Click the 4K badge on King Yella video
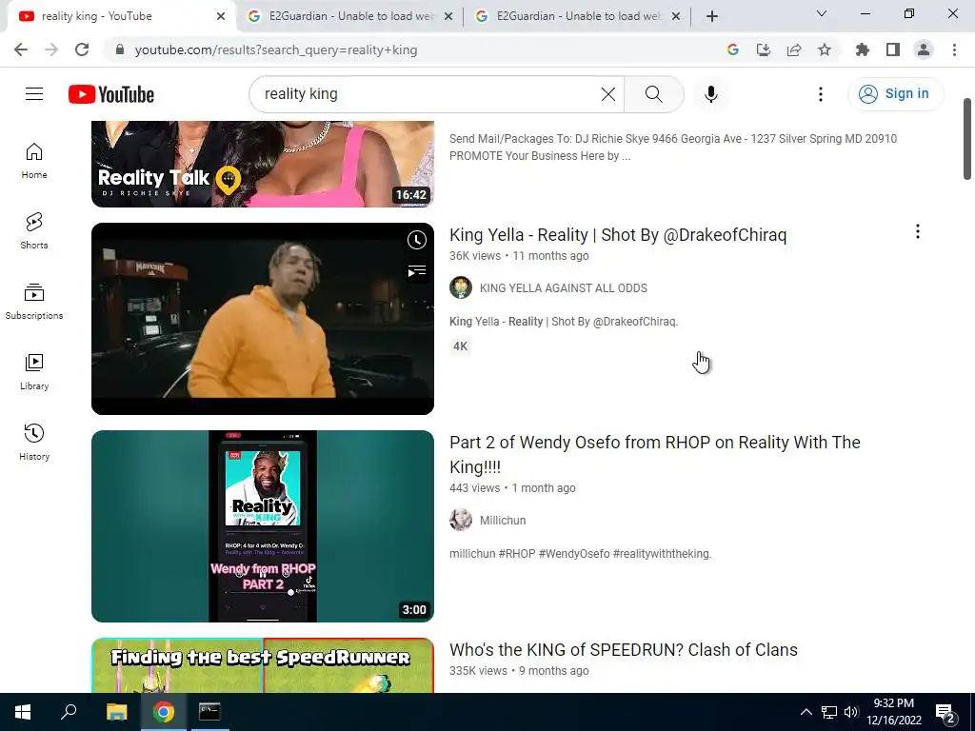 pyautogui.click(x=460, y=346)
